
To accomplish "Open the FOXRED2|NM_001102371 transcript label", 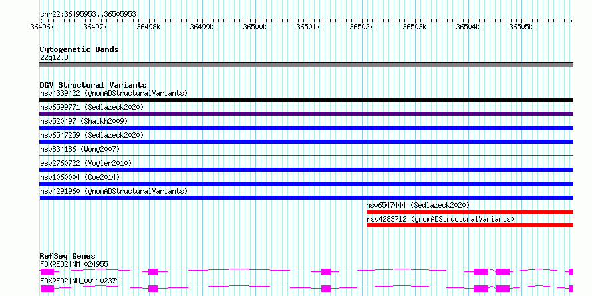I will point(80,281).
